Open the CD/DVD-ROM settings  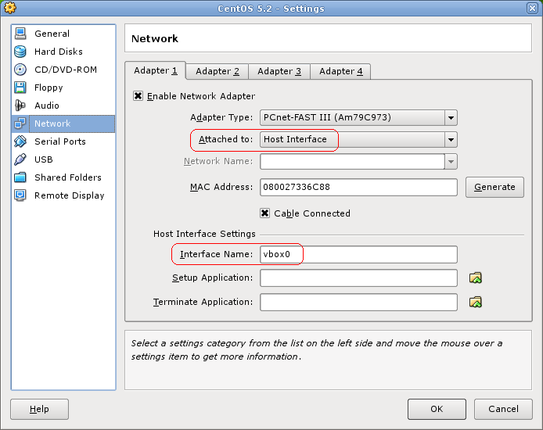[65, 70]
